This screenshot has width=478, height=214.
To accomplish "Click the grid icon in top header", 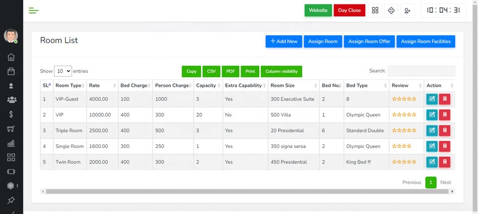I will 375,10.
